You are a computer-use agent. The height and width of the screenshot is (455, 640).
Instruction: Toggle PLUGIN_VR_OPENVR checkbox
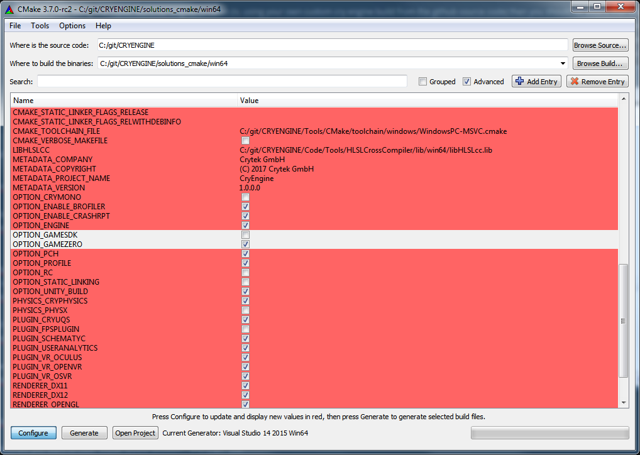click(245, 366)
